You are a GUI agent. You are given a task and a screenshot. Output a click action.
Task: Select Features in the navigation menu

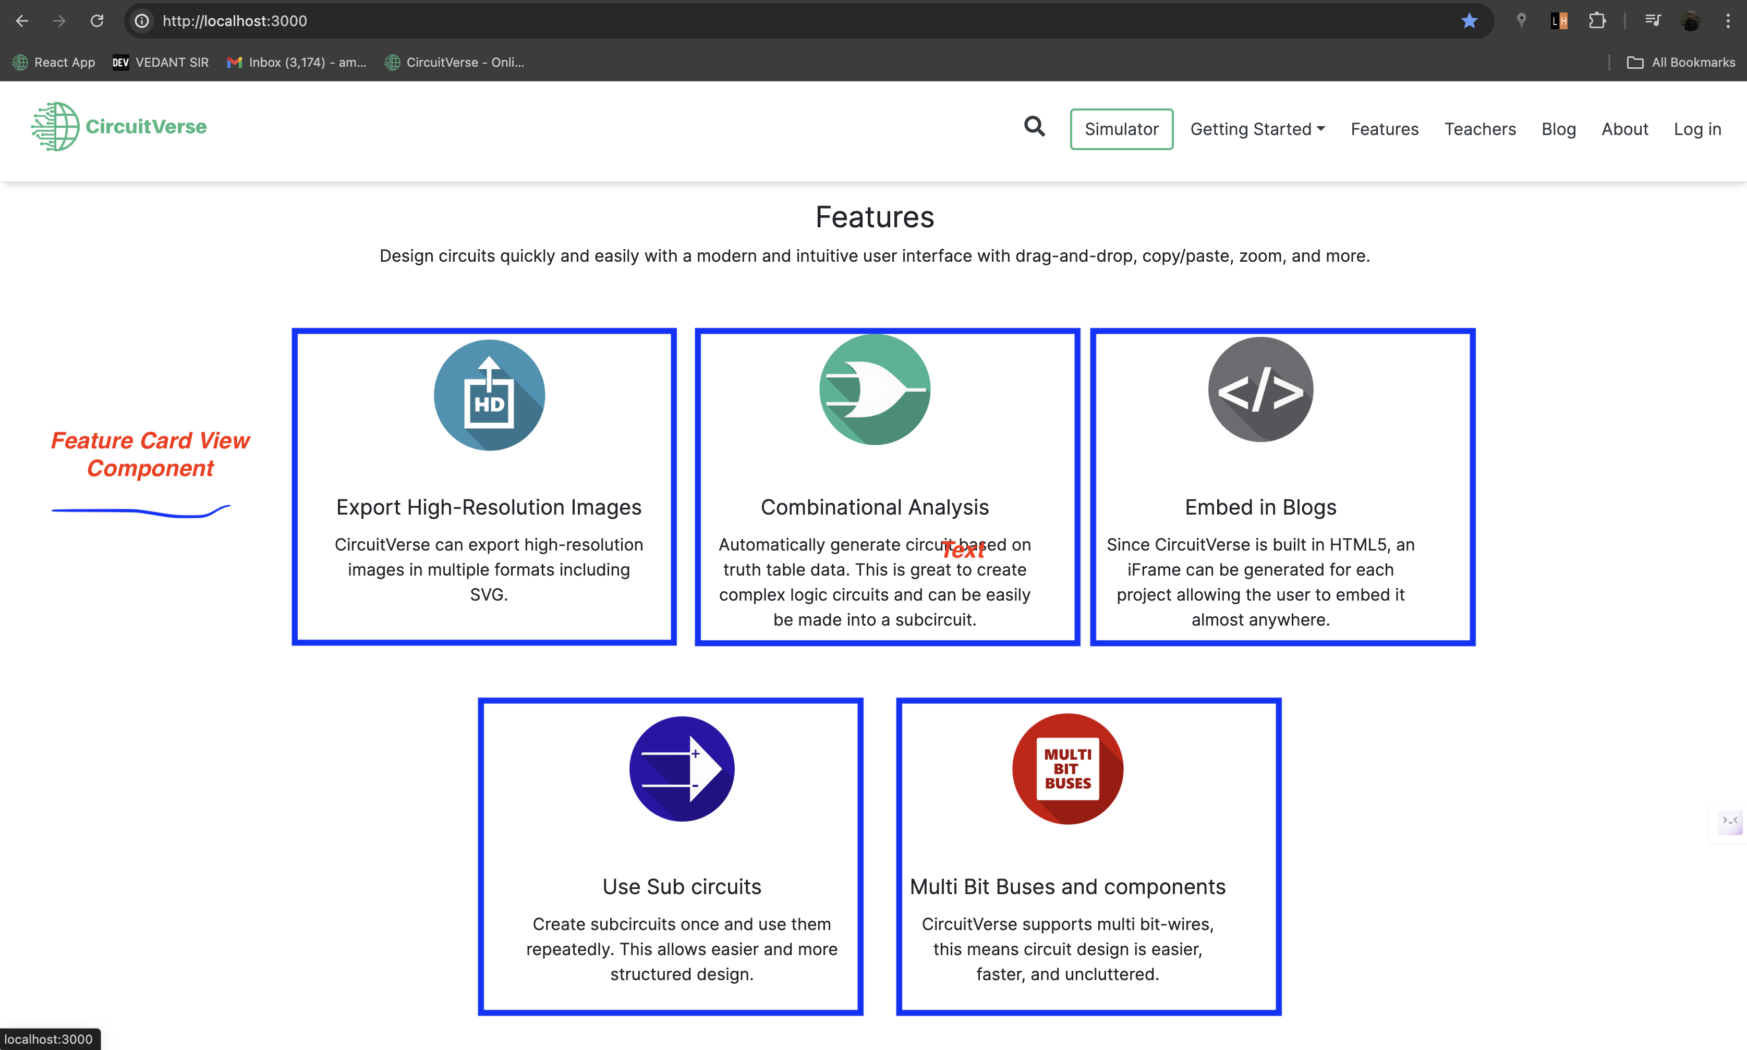tap(1384, 129)
